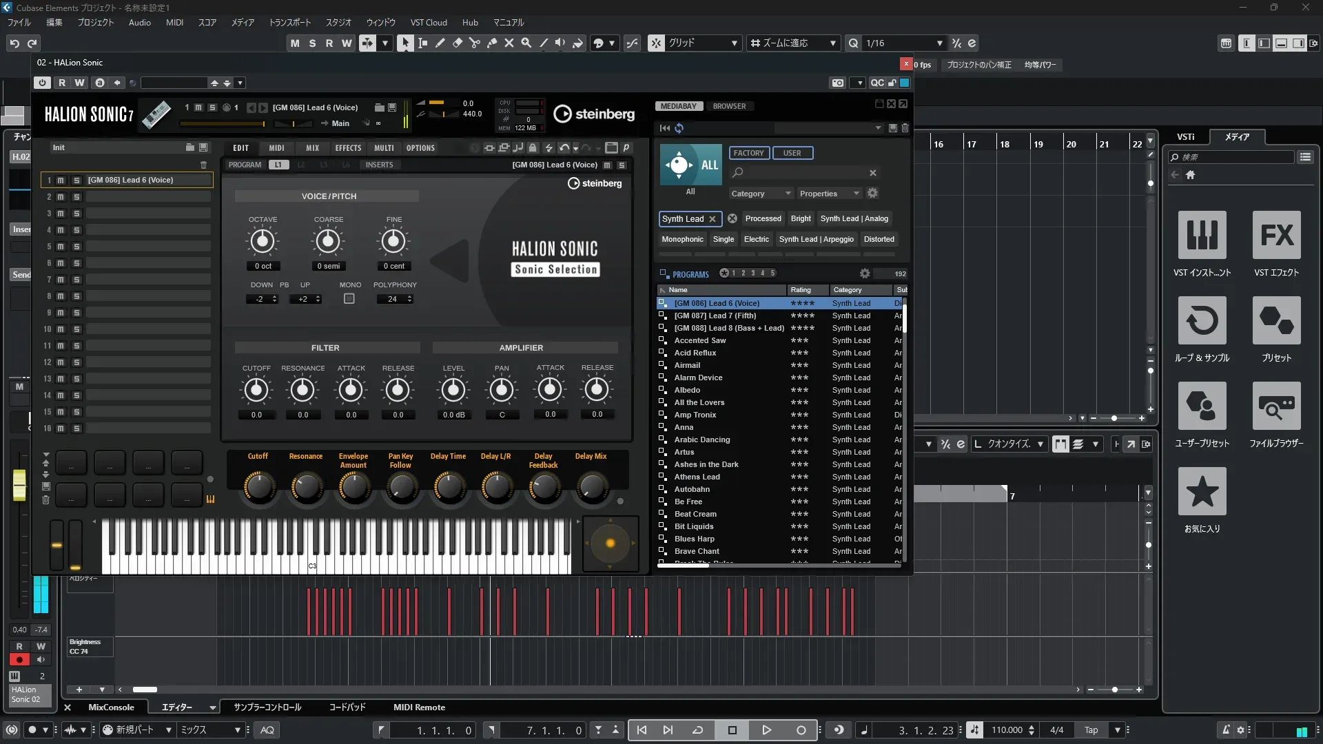Select the Eraser tool in toolbar
This screenshot has width=1323, height=744.
pyautogui.click(x=457, y=43)
